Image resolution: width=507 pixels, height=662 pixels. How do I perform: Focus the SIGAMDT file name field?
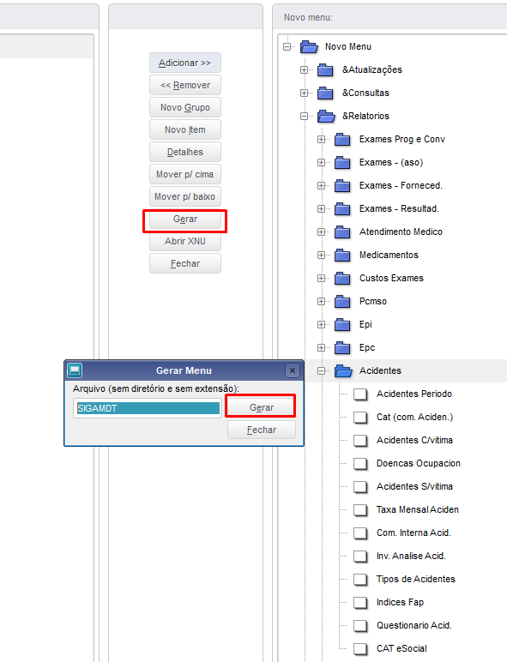click(148, 408)
